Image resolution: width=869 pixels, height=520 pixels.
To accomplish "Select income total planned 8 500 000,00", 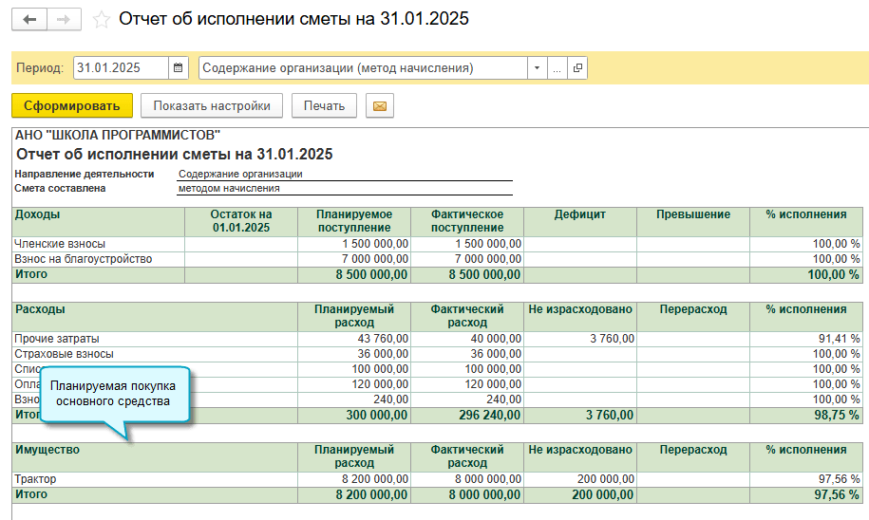I will pos(354,274).
